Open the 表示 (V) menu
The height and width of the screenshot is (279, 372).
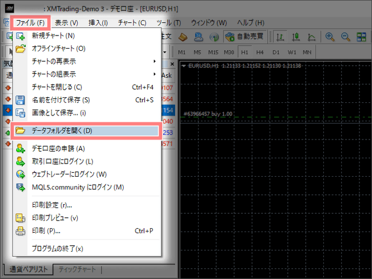coord(66,23)
